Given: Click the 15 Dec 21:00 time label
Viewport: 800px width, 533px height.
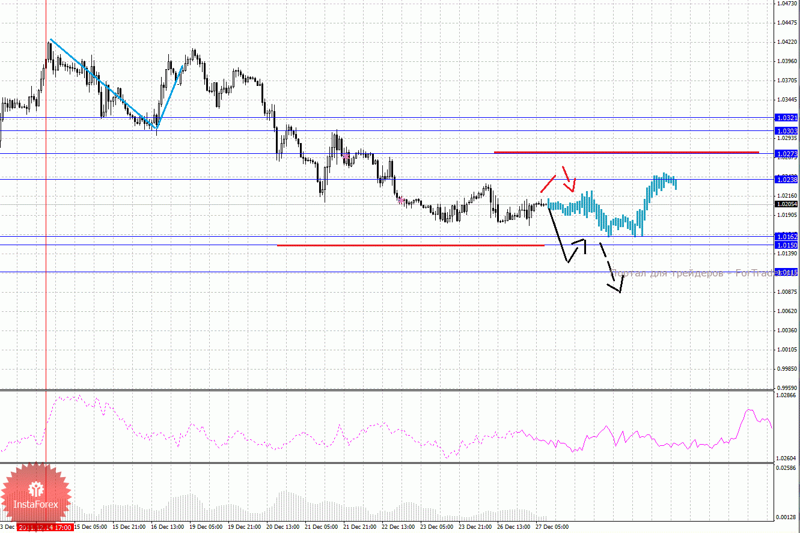Looking at the screenshot, I should pos(129,527).
